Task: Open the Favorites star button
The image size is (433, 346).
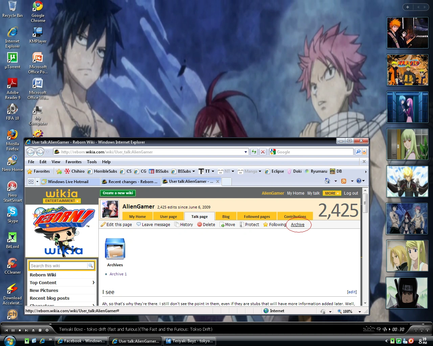Action: 39,171
